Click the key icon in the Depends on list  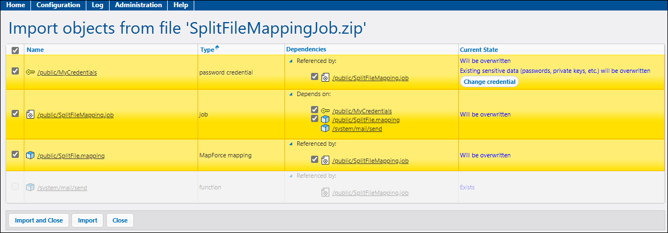(x=326, y=111)
